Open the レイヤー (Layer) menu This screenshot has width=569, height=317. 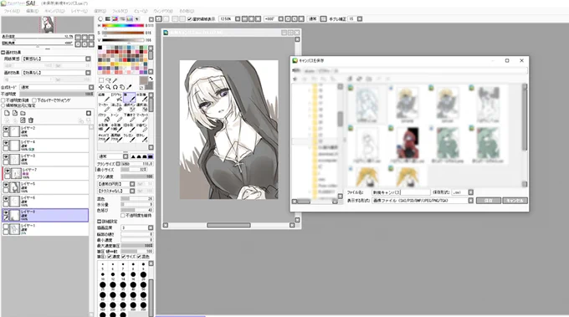tap(79, 11)
